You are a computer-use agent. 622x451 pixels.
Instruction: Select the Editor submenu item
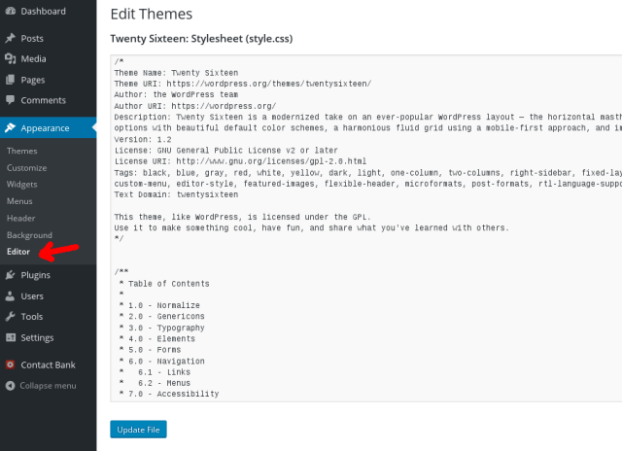(x=18, y=252)
